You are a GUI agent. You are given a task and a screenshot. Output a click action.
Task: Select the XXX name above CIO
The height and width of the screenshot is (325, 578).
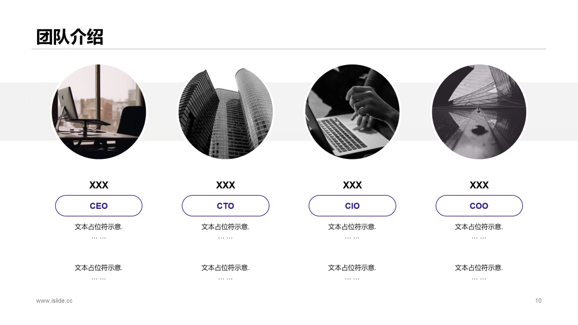352,185
